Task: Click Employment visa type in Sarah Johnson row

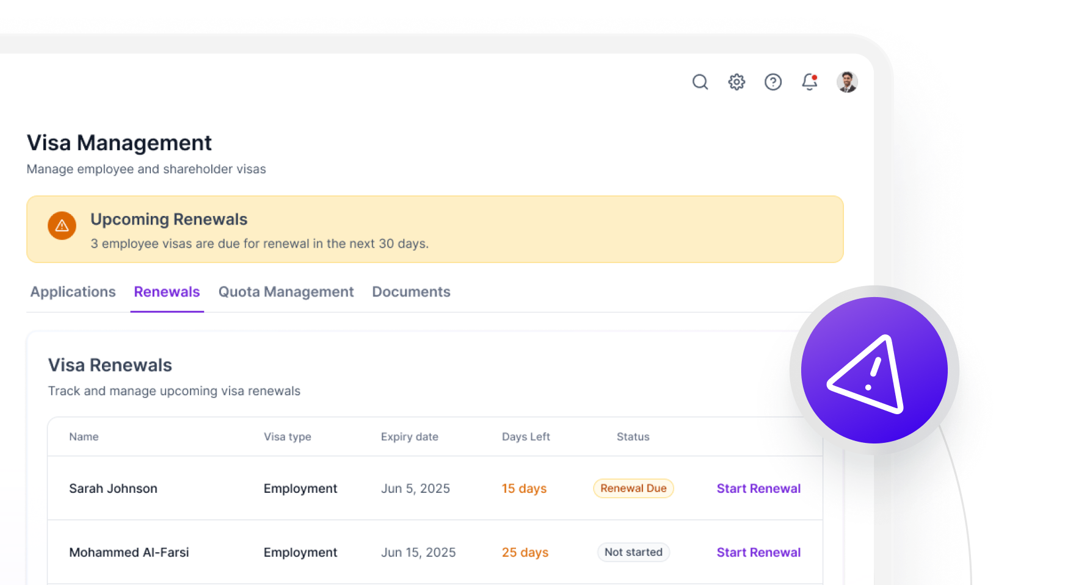Action: coord(300,489)
